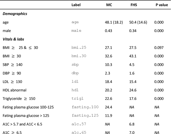
Task: Click the label code "trigl"
Action: point(77,99)
